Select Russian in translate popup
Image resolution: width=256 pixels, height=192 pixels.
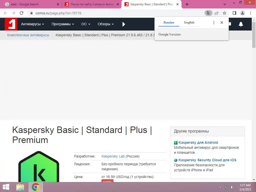169,22
